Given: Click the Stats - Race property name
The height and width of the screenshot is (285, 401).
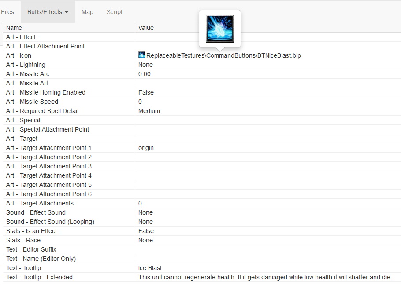Looking at the screenshot, I should tap(23, 240).
